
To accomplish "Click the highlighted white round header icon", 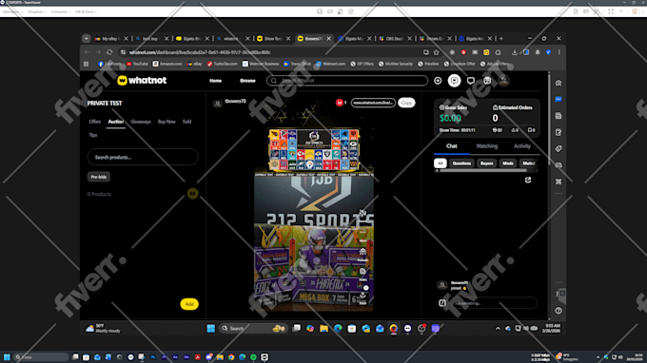I will pos(454,81).
